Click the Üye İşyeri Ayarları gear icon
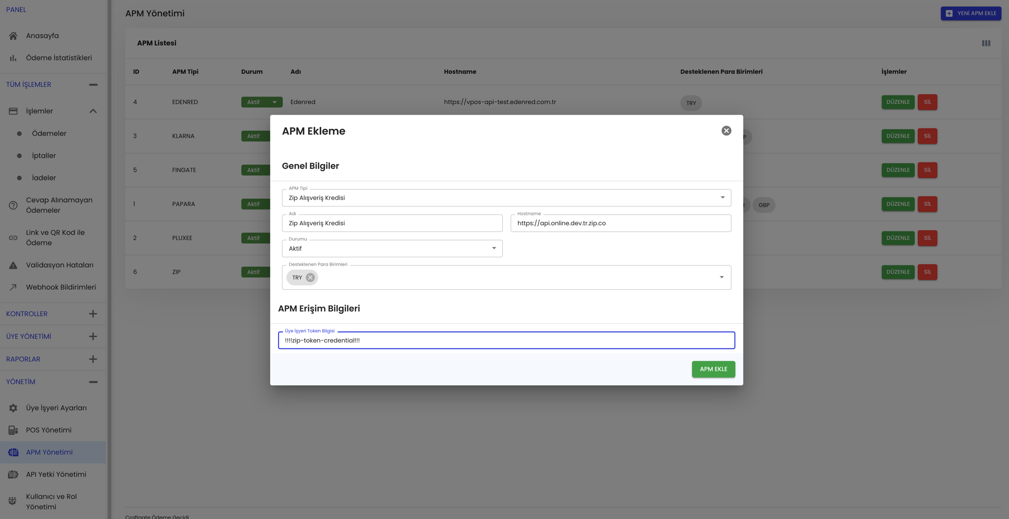1009x519 pixels. click(13, 408)
